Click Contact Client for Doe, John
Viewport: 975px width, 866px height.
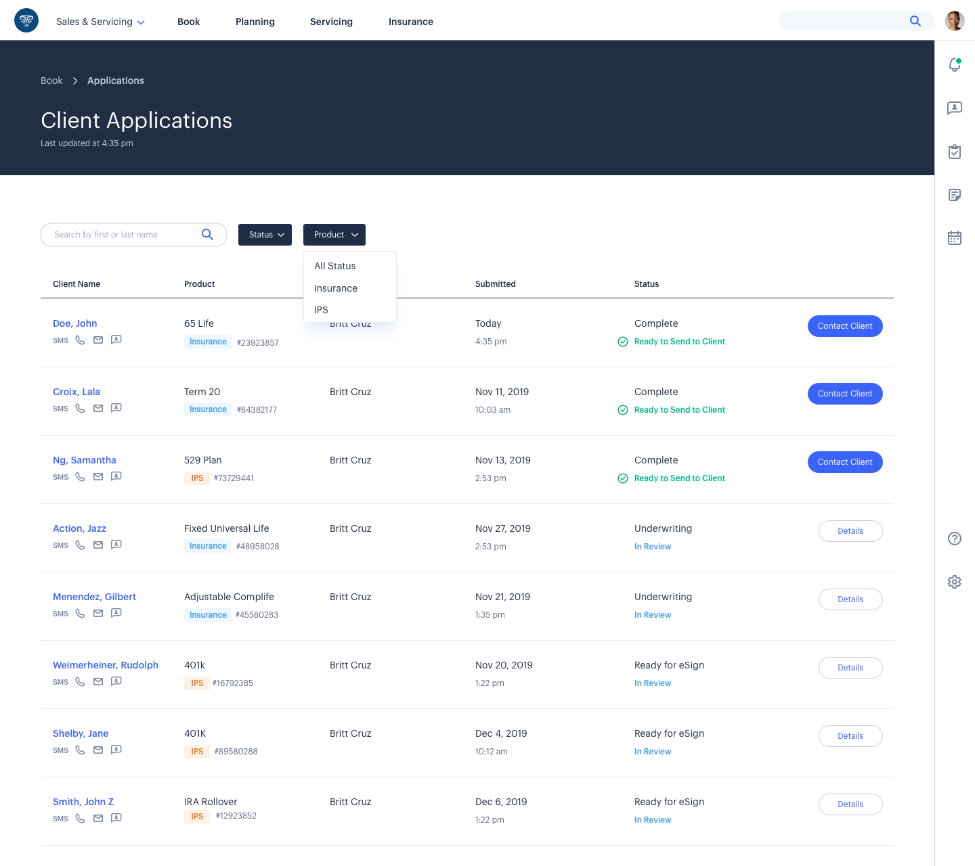(x=845, y=326)
